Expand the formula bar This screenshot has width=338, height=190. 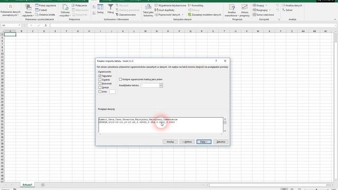(335, 25)
